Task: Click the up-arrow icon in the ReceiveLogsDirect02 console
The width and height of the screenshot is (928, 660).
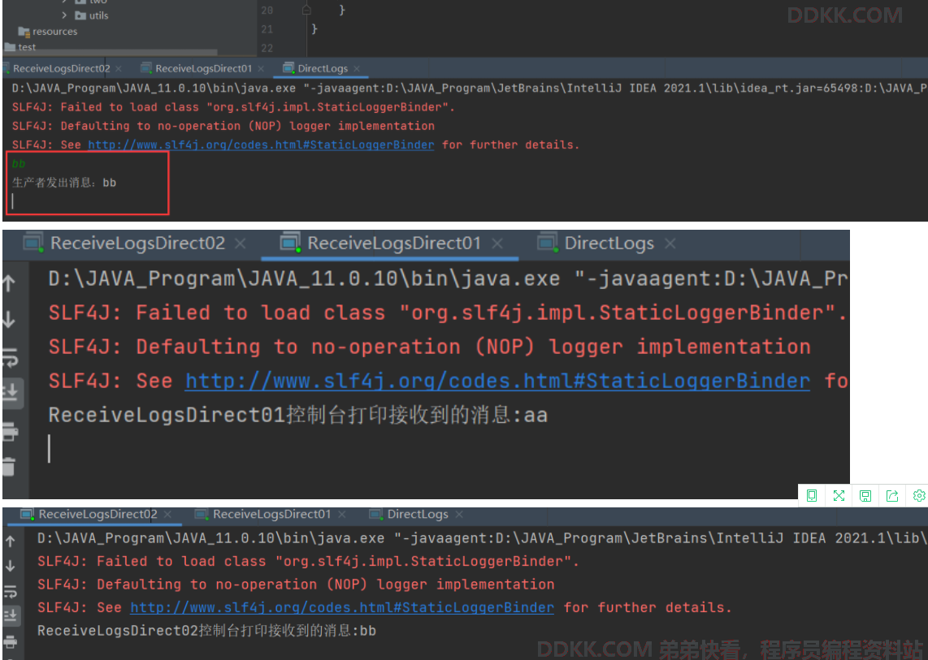Action: pos(10,541)
